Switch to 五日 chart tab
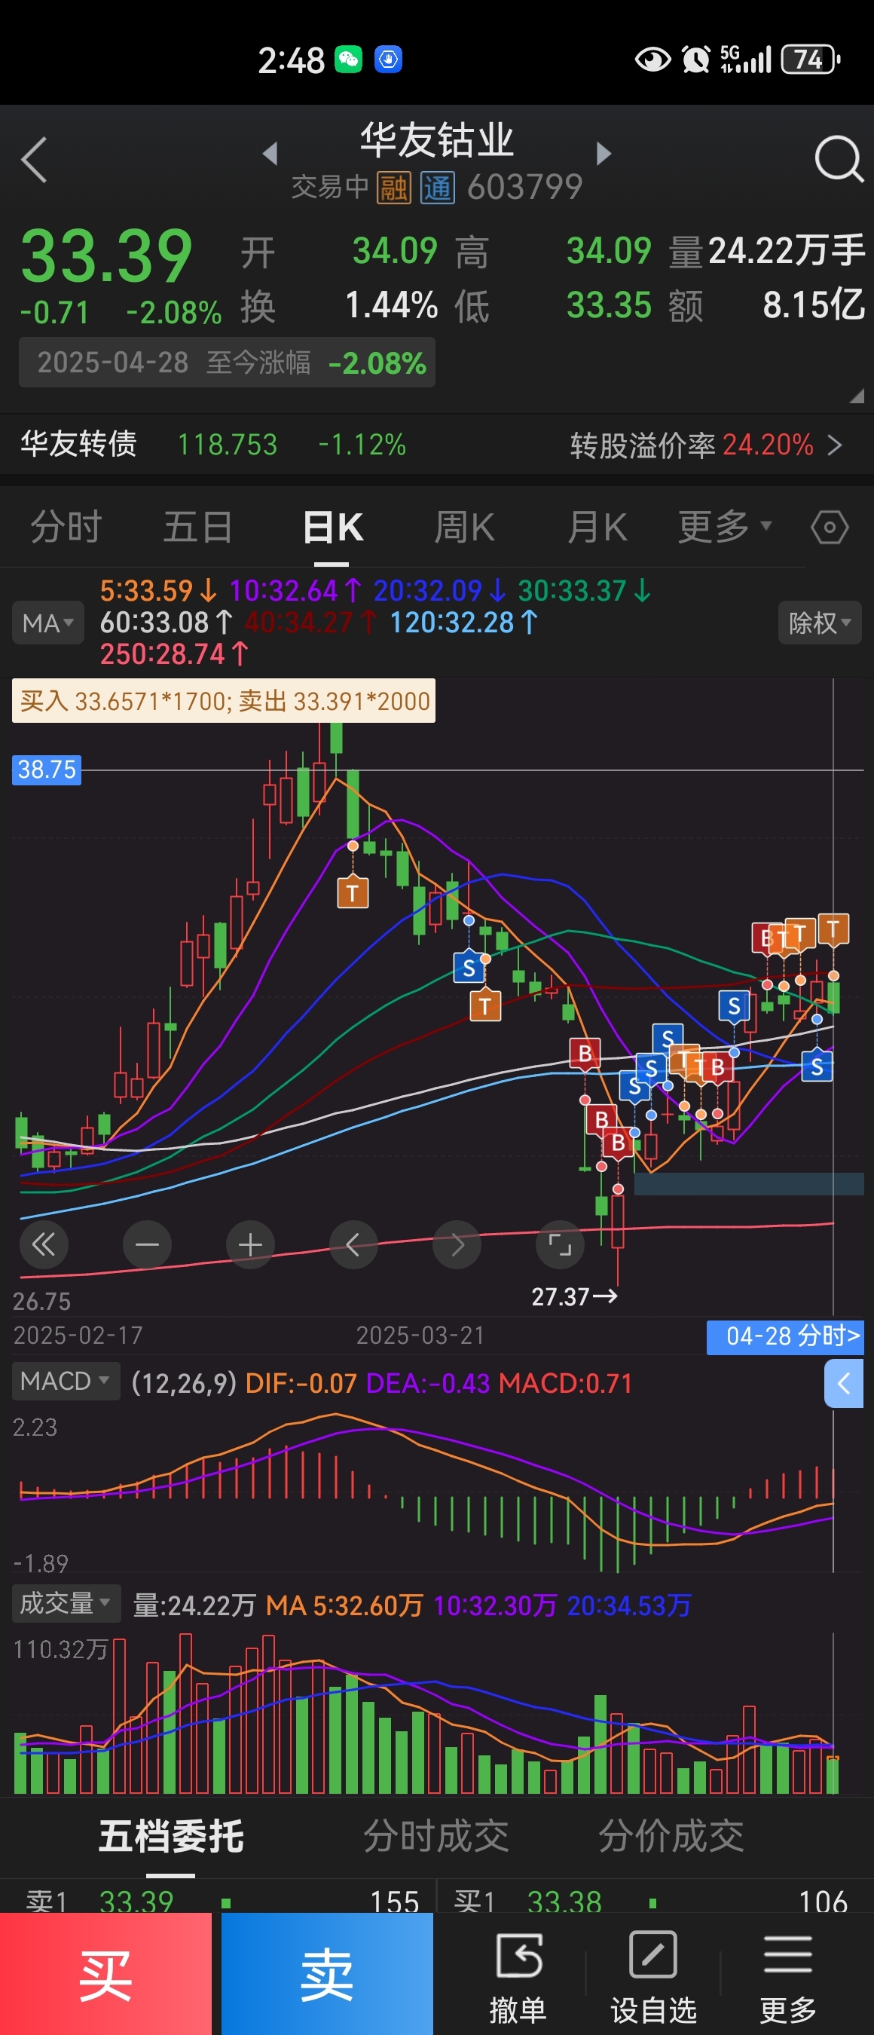 click(198, 527)
